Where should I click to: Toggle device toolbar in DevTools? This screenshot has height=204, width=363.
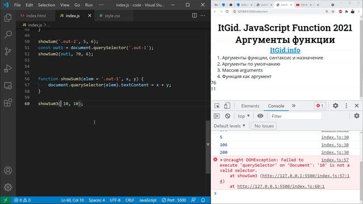(227, 106)
